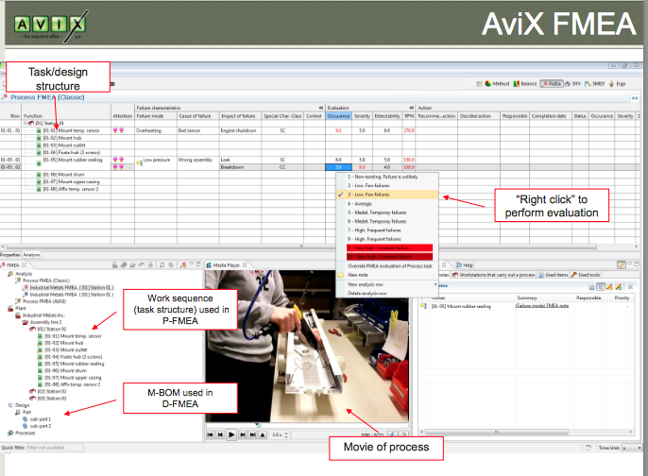This screenshot has width=648, height=476.
Task: Select the highlighted Industrial Metals FMEA tree entry
Action: coord(68,287)
